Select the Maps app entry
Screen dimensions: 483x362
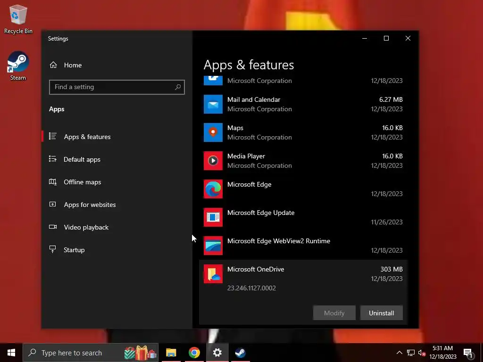pyautogui.click(x=303, y=132)
